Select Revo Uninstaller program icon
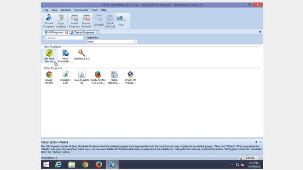The width and height of the screenshot is (303, 170). (65, 56)
